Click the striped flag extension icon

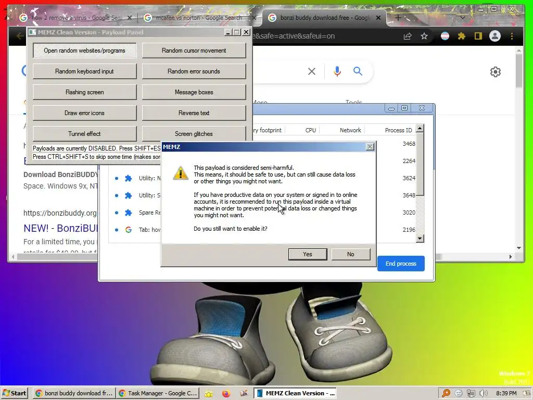445,36
